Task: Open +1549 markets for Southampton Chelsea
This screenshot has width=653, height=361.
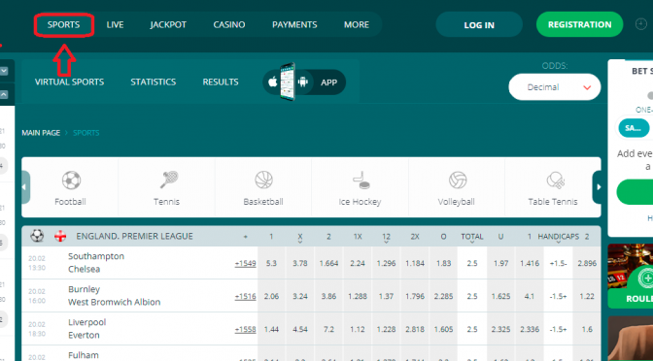Action: (x=245, y=263)
